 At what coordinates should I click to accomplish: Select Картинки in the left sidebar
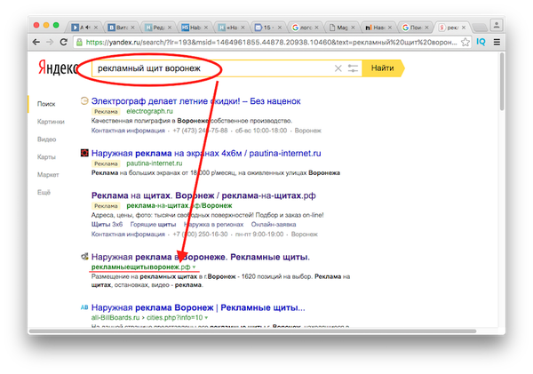51,122
